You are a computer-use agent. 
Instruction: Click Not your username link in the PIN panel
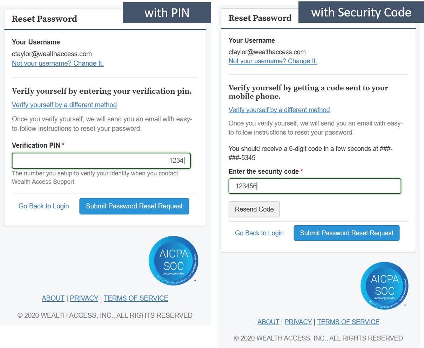[x=58, y=63]
